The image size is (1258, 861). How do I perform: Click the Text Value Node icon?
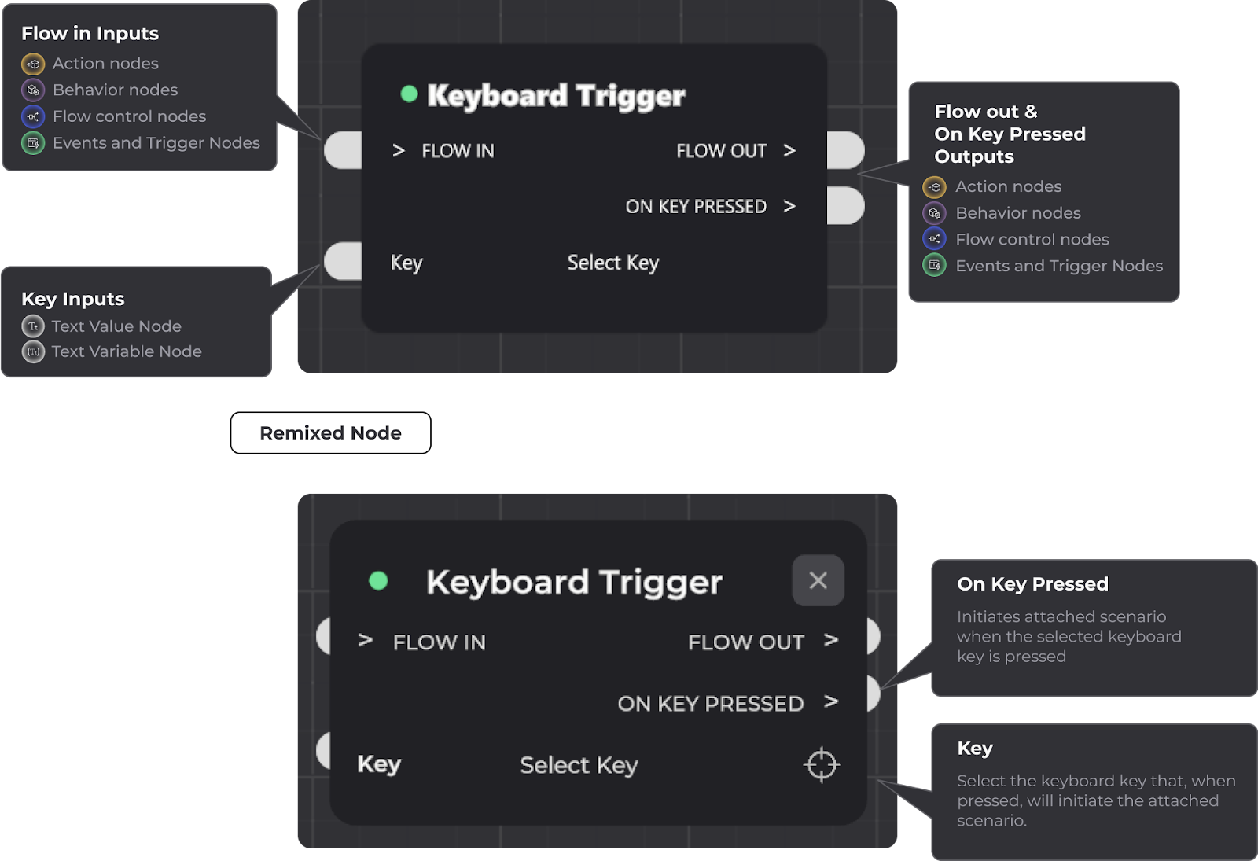33,326
